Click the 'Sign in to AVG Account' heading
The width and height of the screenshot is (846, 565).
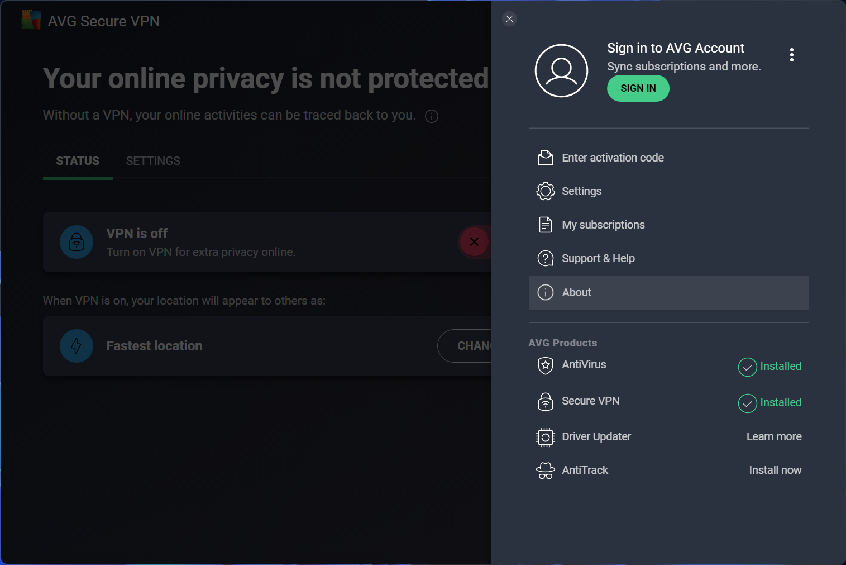[676, 48]
